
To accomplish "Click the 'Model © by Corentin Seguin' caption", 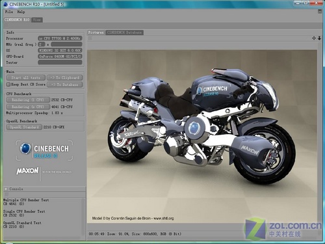I will (x=133, y=218).
